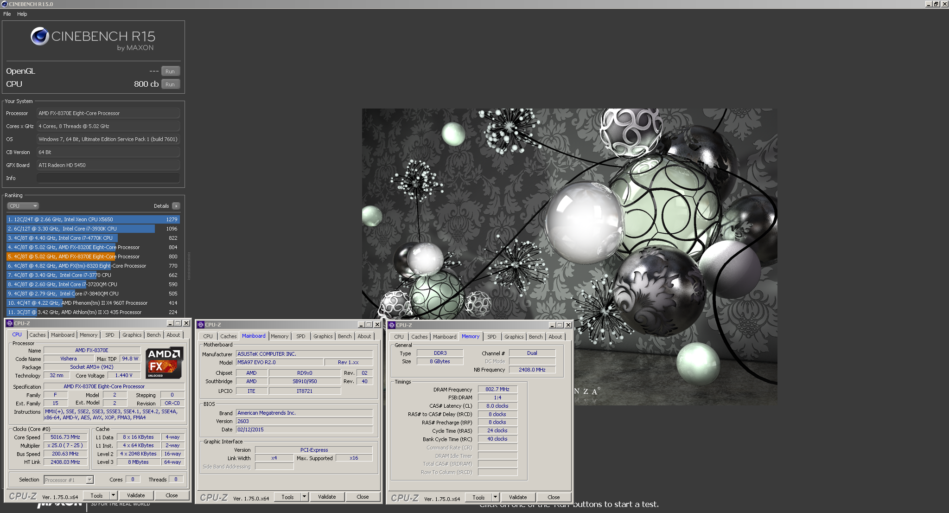This screenshot has height=513, width=949.
Task: Click the rendered spheres scene image
Action: (570, 256)
